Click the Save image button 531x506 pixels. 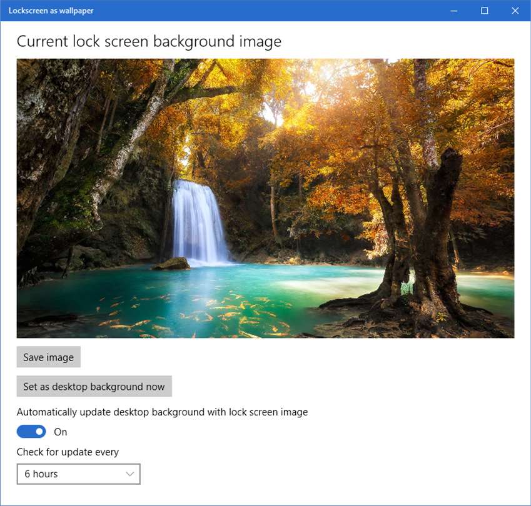click(x=48, y=357)
